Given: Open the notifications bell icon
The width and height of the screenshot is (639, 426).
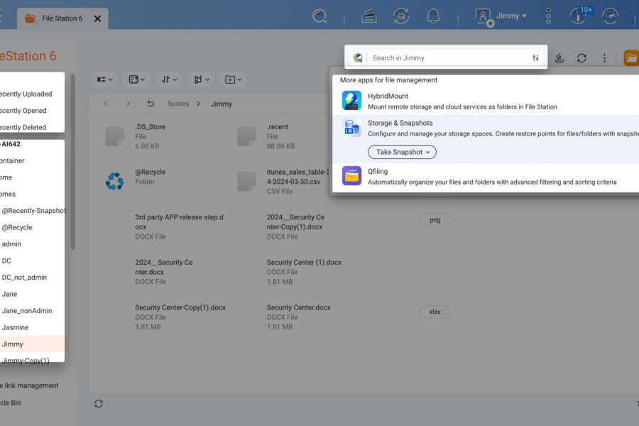Looking at the screenshot, I should point(433,16).
